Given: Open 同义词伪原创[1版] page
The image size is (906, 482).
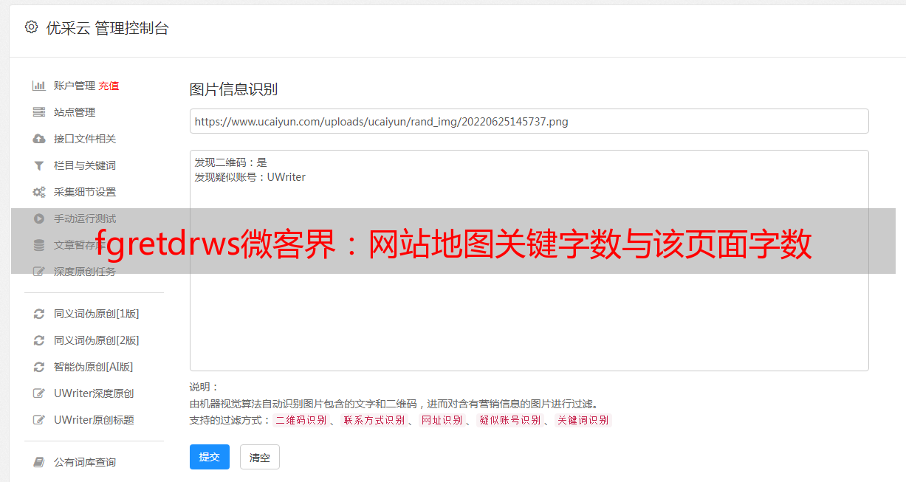Looking at the screenshot, I should (97, 314).
